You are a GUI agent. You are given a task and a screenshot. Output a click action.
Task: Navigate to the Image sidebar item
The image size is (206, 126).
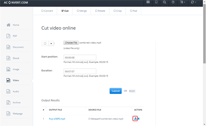pyautogui.click(x=16, y=69)
